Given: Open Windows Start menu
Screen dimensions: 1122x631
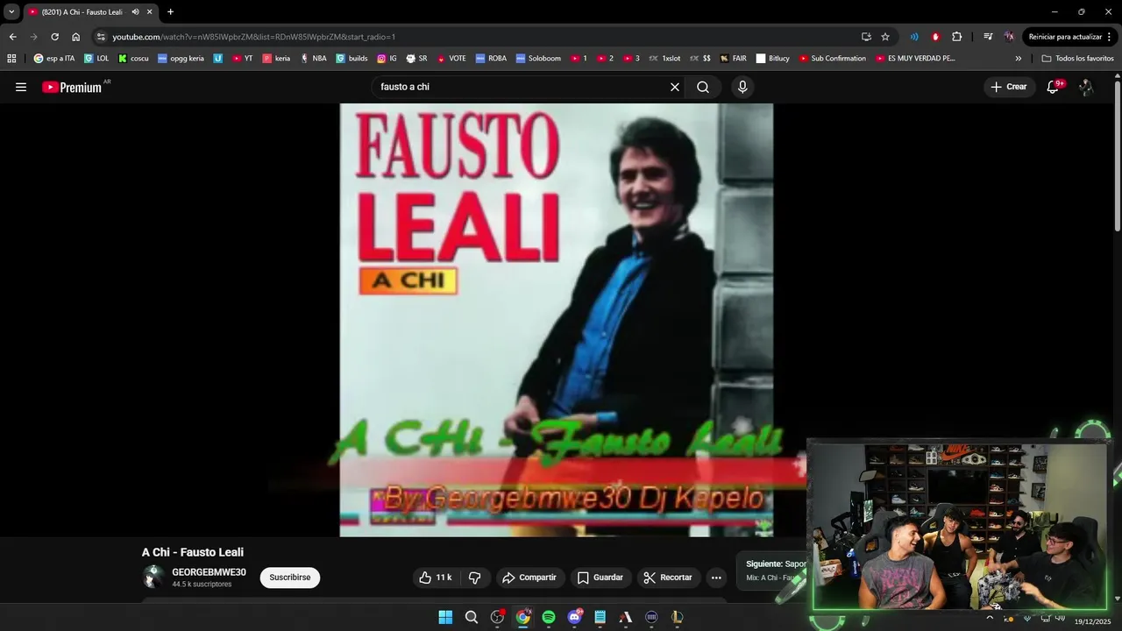Looking at the screenshot, I should click(445, 617).
